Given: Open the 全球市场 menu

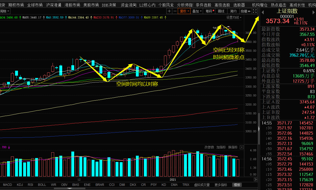Looking at the screenshot, I should click(x=35, y=5).
